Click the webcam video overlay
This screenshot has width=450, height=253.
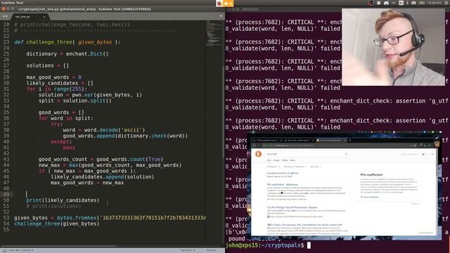pyautogui.click(x=393, y=47)
